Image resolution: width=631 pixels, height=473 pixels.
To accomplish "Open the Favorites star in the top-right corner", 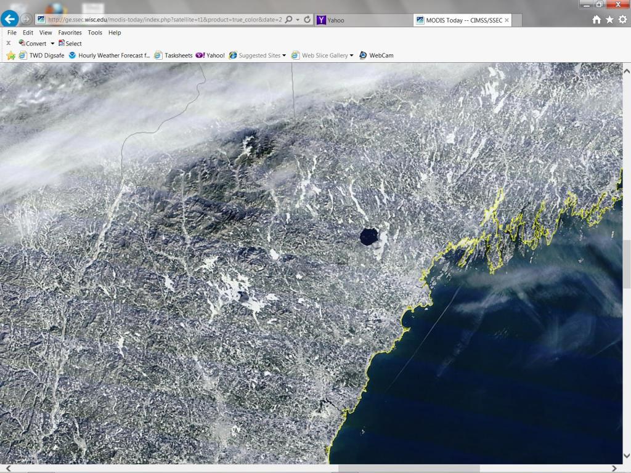I will (609, 20).
